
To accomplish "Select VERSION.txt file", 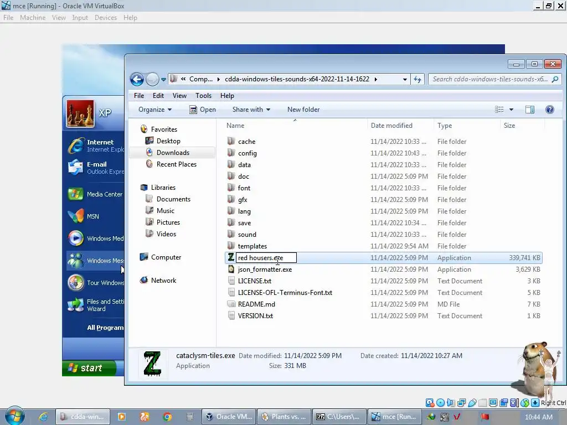I will (255, 316).
